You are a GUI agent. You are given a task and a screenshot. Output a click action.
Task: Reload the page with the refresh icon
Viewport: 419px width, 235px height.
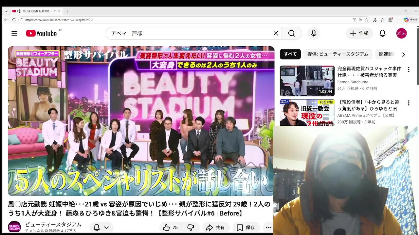[x=14, y=20]
